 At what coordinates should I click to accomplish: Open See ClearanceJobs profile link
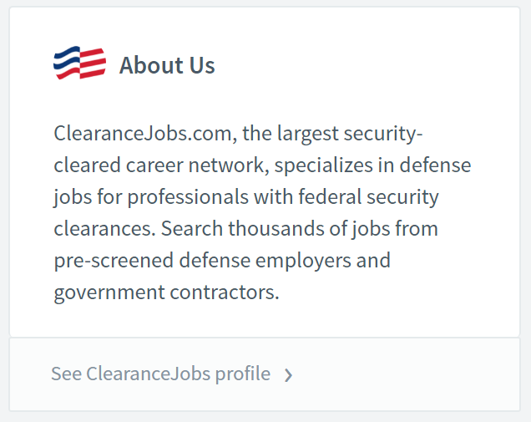tap(172, 374)
